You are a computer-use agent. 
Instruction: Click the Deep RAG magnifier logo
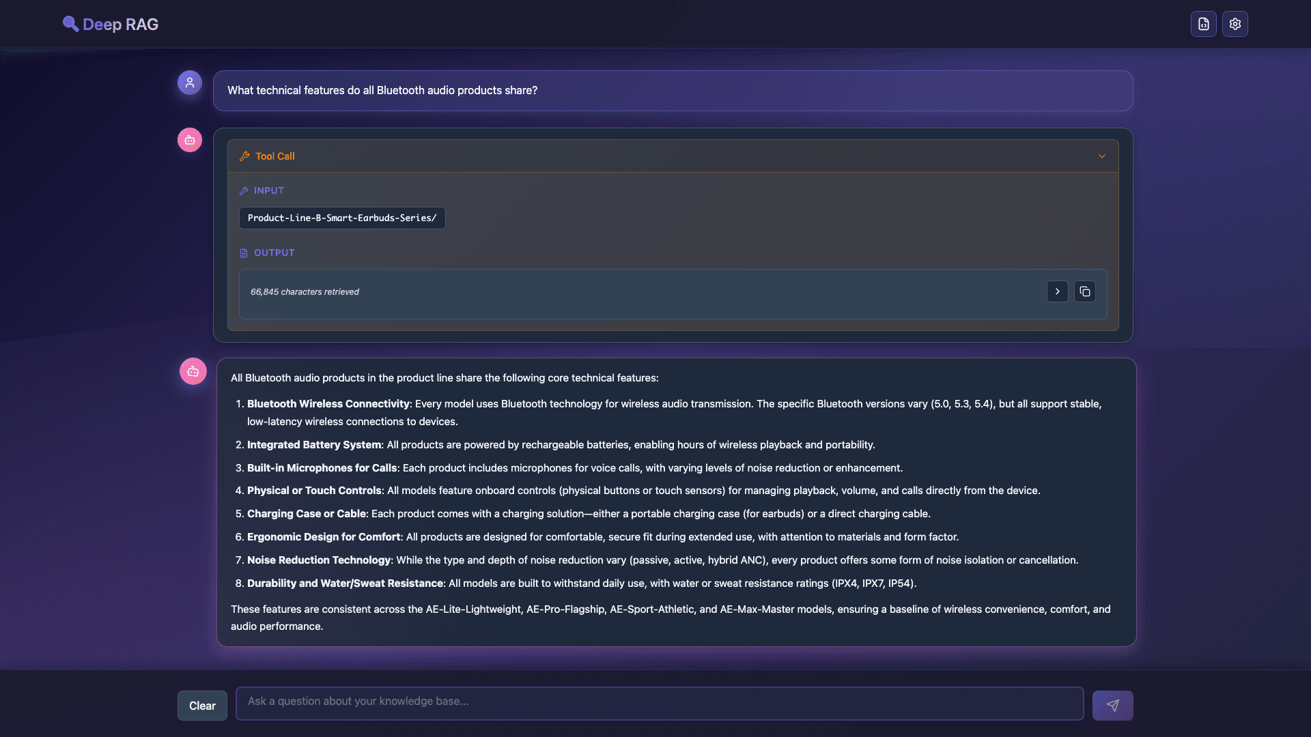click(x=70, y=24)
